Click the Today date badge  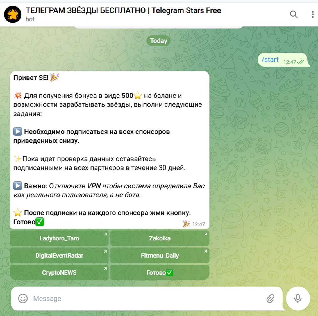158,41
